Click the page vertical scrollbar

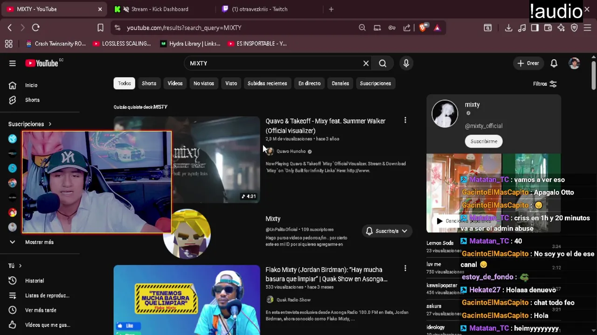[x=593, y=75]
